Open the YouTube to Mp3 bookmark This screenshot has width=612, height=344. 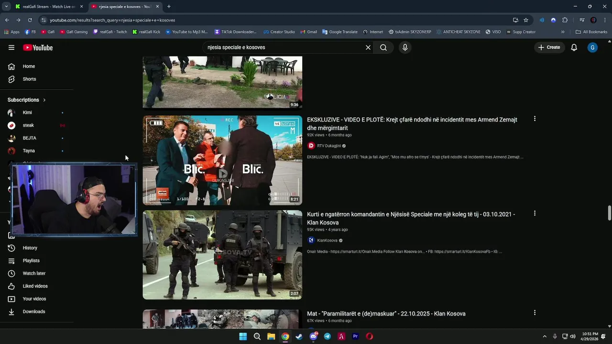pyautogui.click(x=186, y=32)
